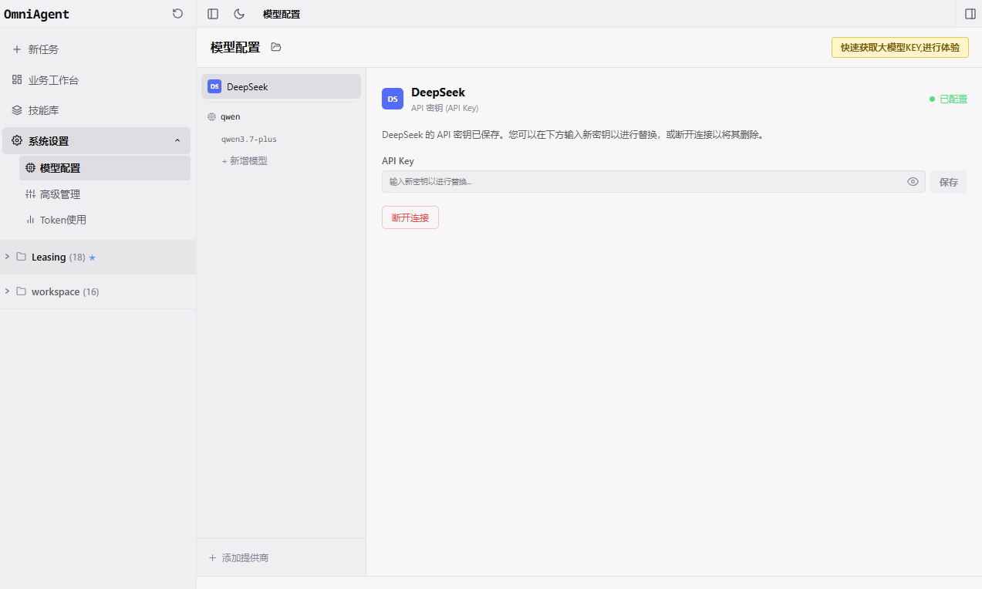Switch to dark mode moon icon
982x589 pixels.
coord(239,14)
